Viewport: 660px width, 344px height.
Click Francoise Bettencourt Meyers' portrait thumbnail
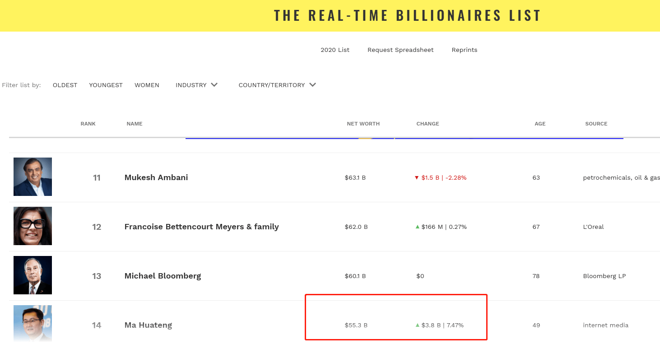pyautogui.click(x=33, y=226)
